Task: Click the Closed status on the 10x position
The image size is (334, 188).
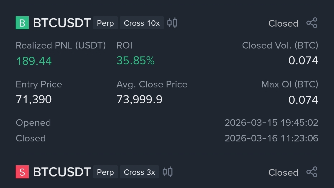Action: tap(283, 24)
